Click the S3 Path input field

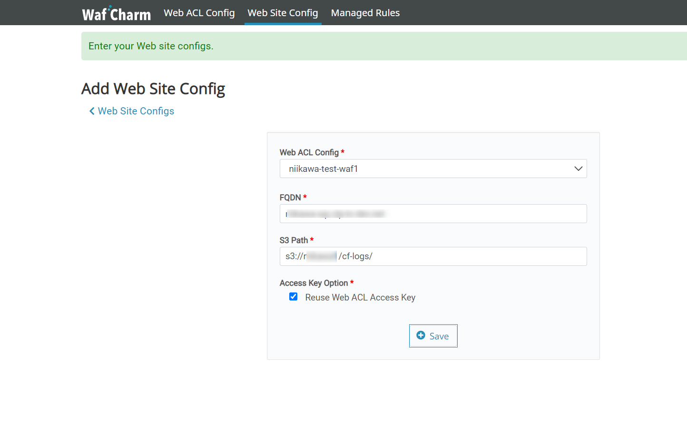click(433, 256)
